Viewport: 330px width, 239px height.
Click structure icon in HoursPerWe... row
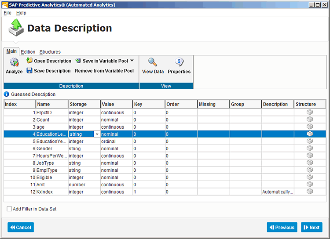[x=310, y=156]
